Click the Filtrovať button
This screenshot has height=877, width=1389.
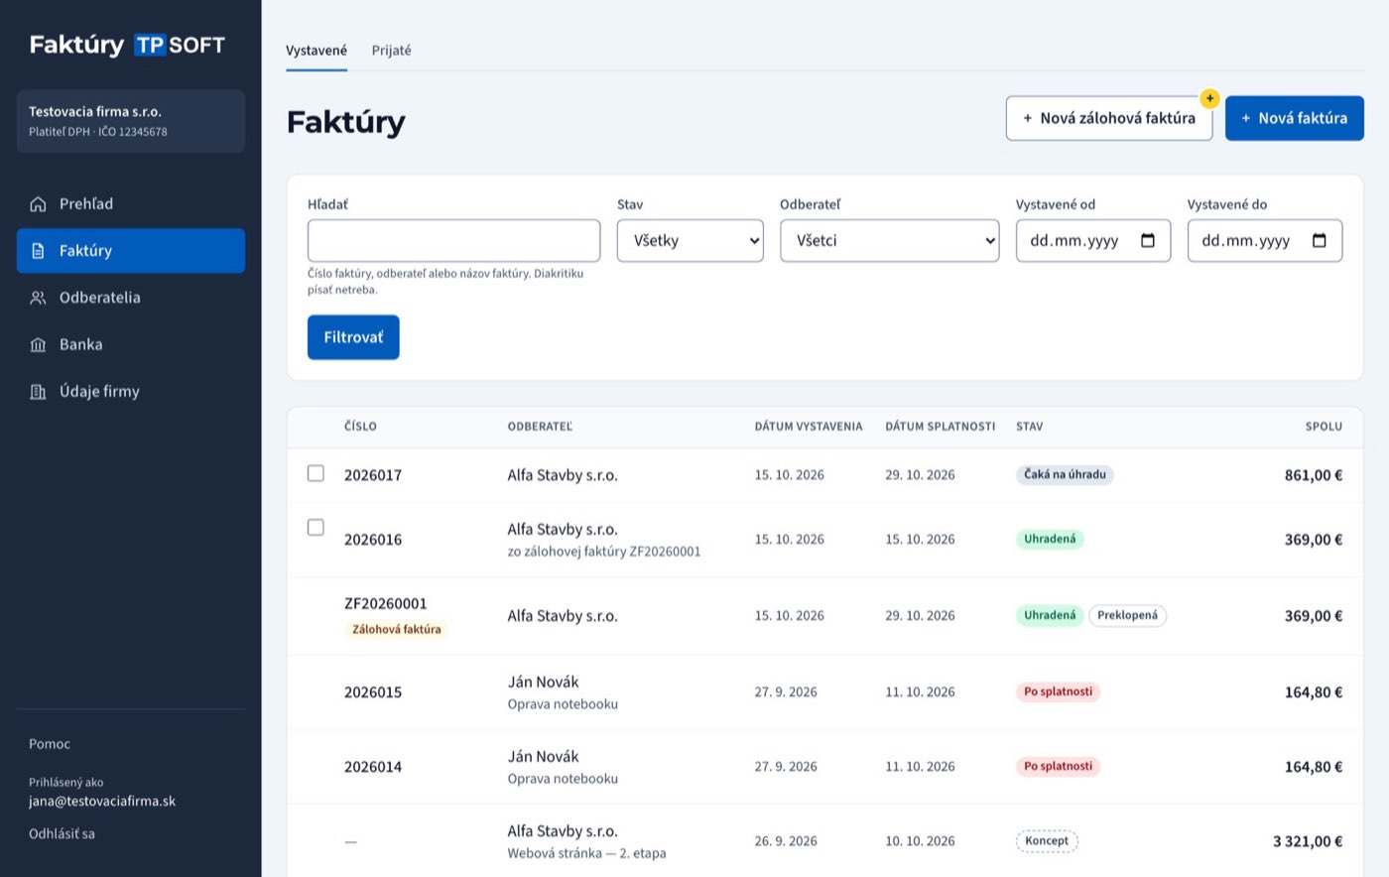click(x=353, y=337)
